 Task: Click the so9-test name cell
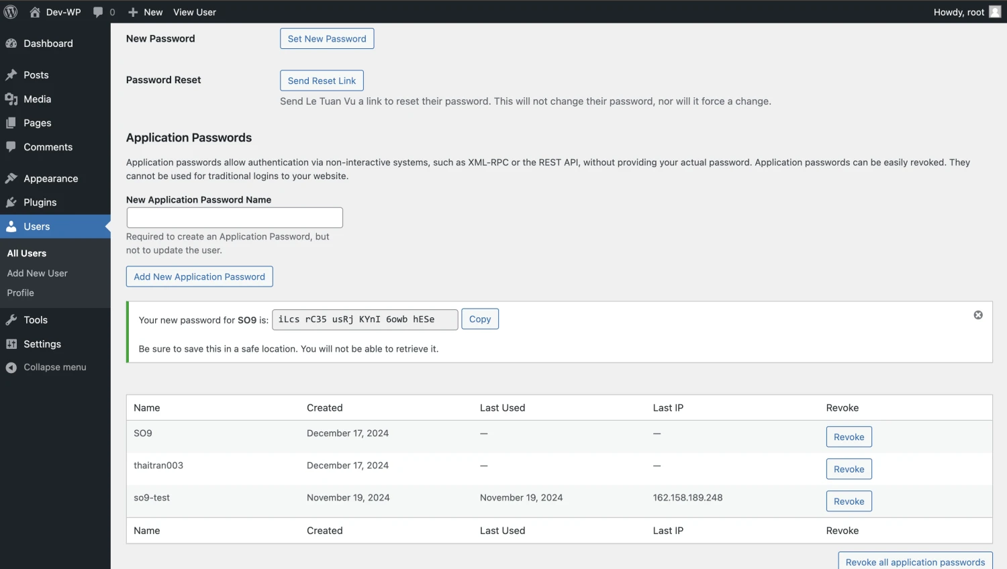point(152,498)
